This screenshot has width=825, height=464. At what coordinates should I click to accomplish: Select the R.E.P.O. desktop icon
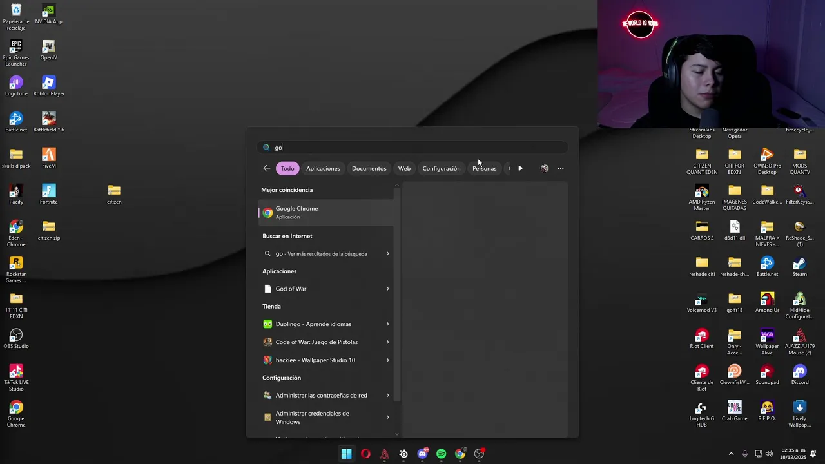[x=767, y=411]
